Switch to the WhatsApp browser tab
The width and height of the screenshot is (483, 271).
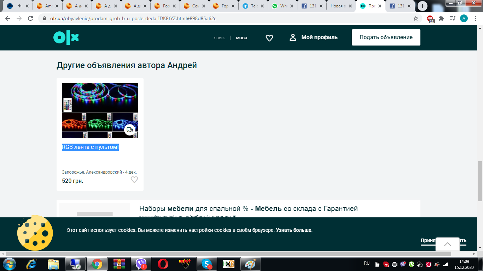point(282,6)
